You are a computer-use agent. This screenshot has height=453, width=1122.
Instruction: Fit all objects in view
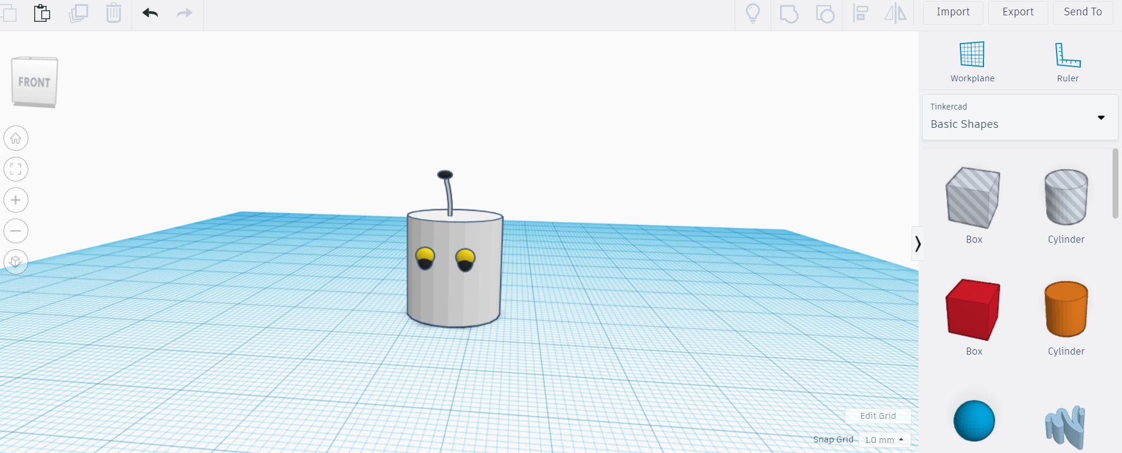[x=16, y=169]
